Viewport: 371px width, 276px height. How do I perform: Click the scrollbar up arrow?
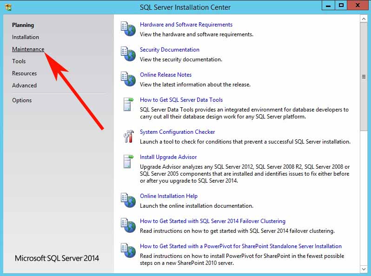364,19
